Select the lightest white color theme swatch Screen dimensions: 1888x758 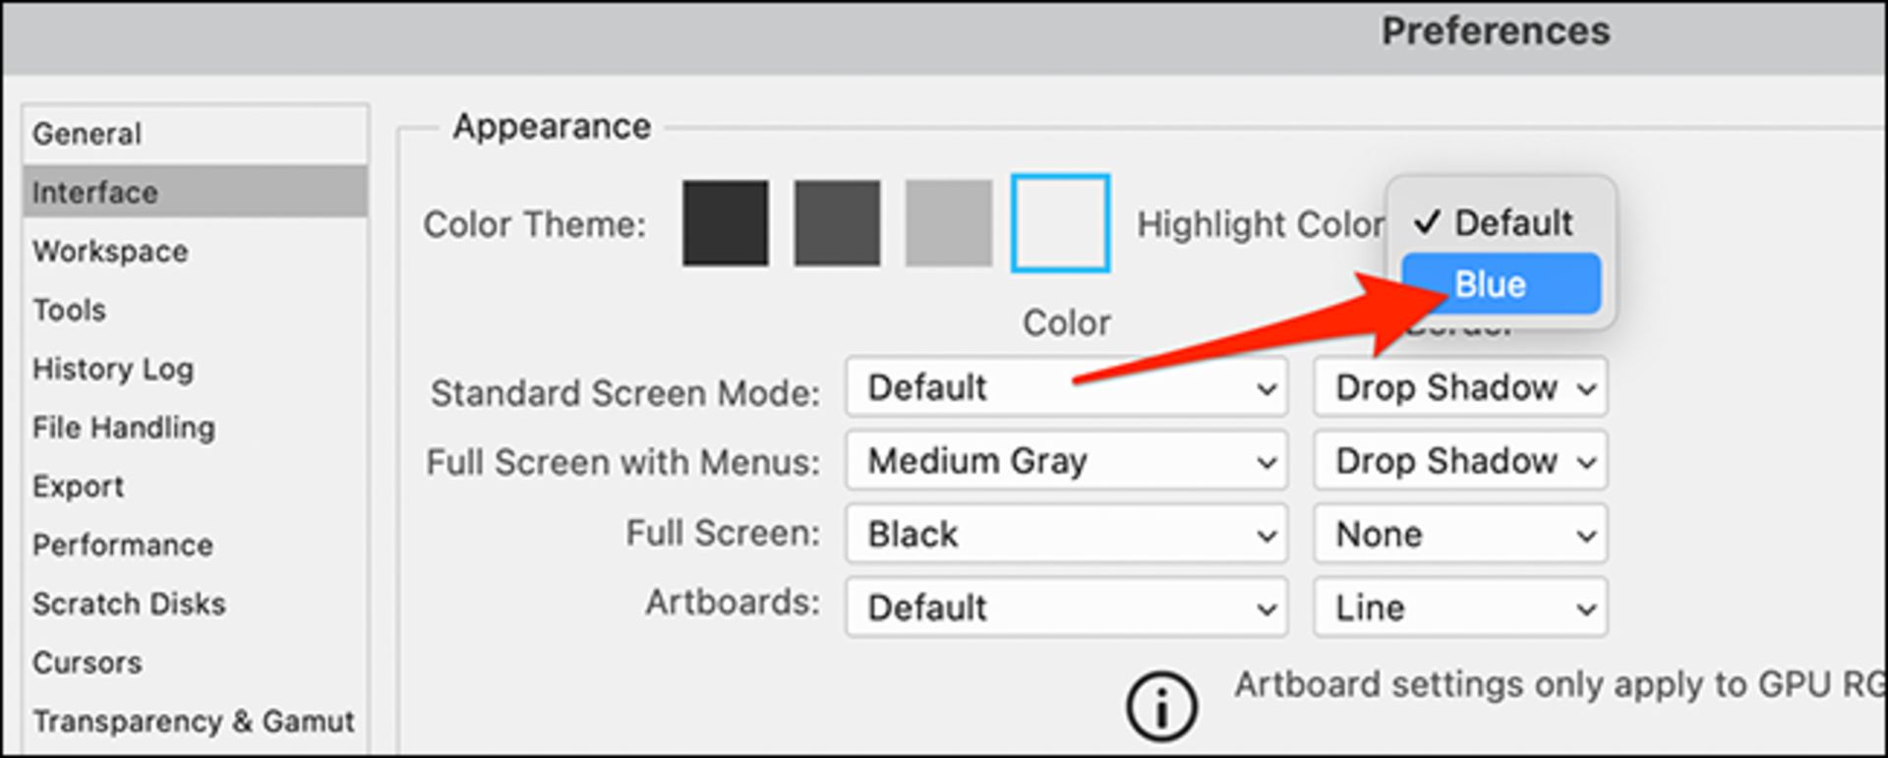[x=1060, y=223]
